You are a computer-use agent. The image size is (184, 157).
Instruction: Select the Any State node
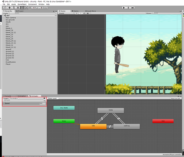tap(64, 108)
